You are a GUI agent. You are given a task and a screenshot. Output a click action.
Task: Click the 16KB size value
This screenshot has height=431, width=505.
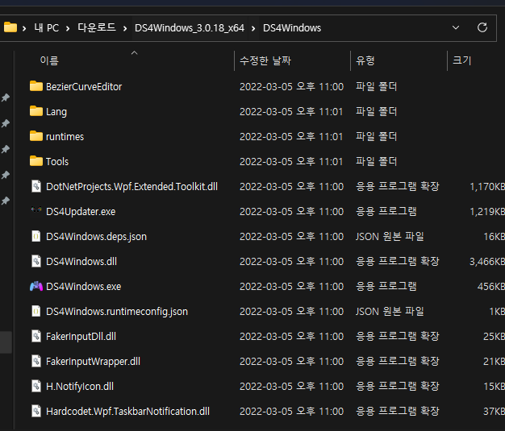[x=494, y=237]
